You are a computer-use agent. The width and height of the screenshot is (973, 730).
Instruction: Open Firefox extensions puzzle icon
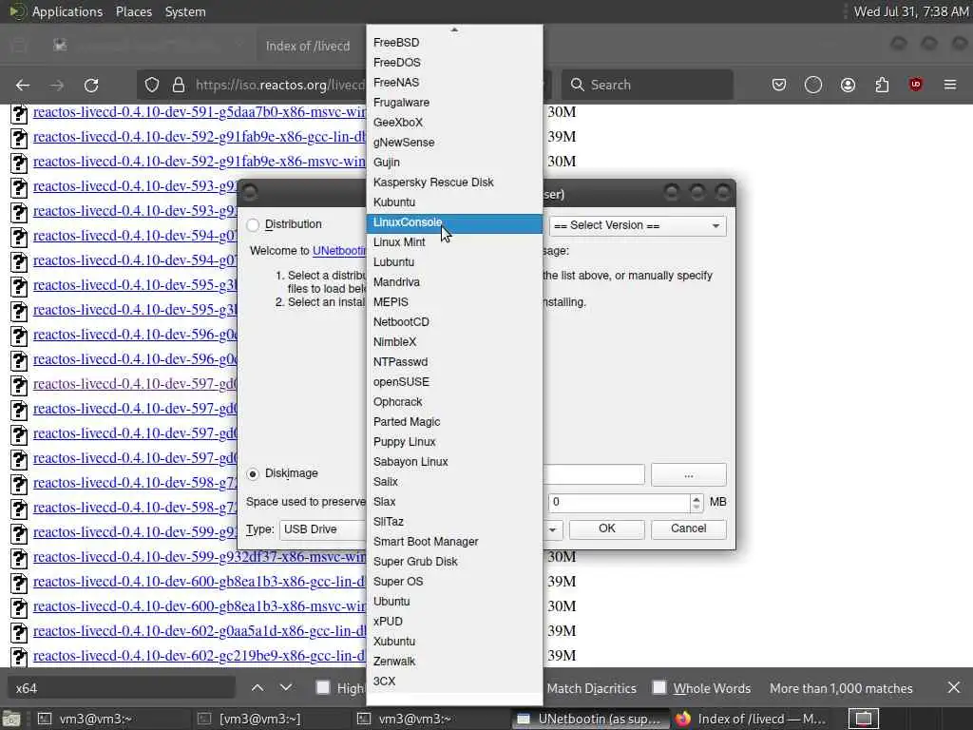pyautogui.click(x=882, y=85)
